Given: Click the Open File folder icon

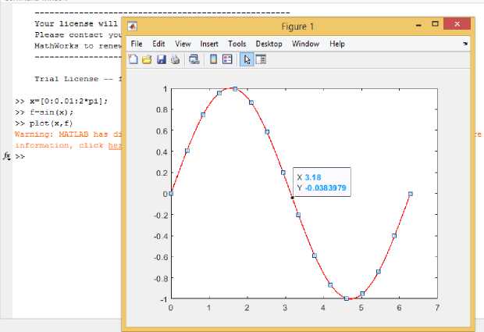Looking at the screenshot, I should click(x=147, y=59).
